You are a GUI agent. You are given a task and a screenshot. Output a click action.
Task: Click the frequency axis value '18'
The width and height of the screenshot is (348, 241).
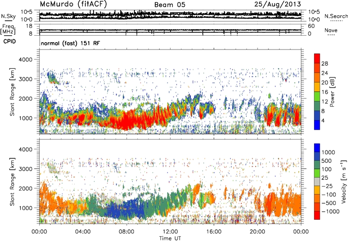(29, 26)
